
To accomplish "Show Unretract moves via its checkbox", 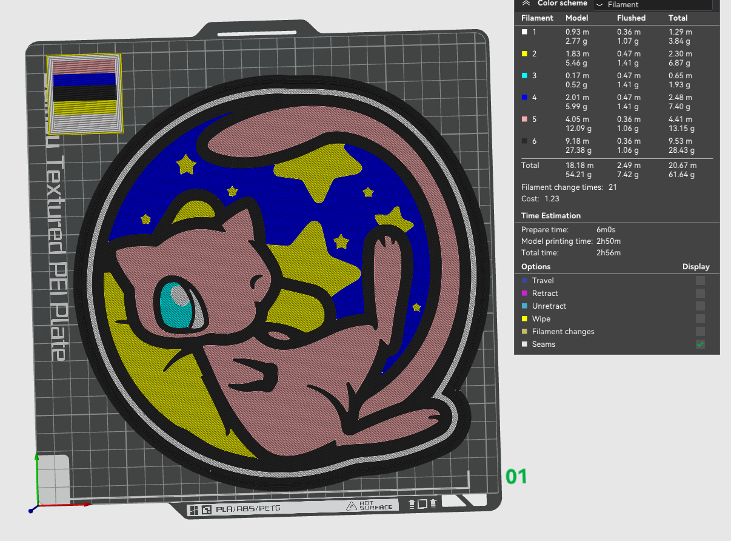I will [x=700, y=306].
